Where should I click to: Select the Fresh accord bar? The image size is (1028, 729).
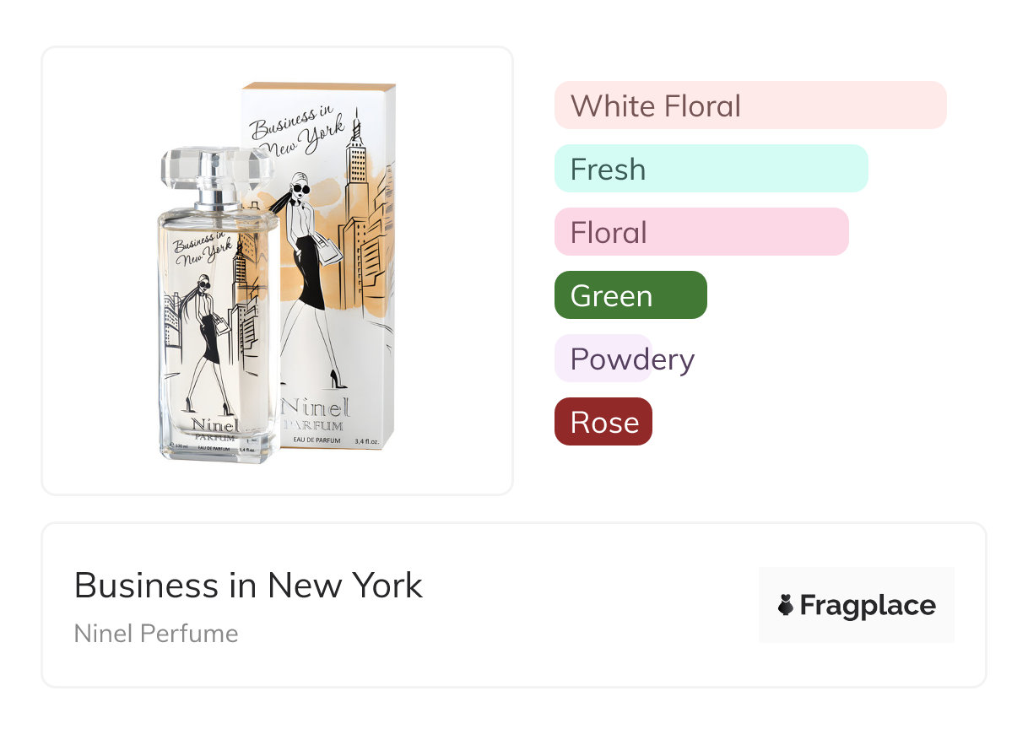coord(711,169)
